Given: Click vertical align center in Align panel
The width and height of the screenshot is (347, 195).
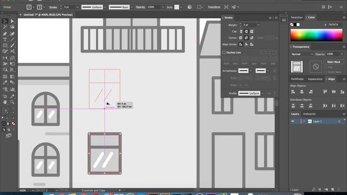Looking at the screenshot, I should coord(334,92).
